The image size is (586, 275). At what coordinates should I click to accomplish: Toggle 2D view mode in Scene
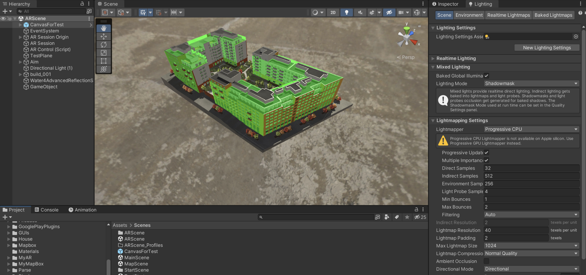pyautogui.click(x=333, y=13)
